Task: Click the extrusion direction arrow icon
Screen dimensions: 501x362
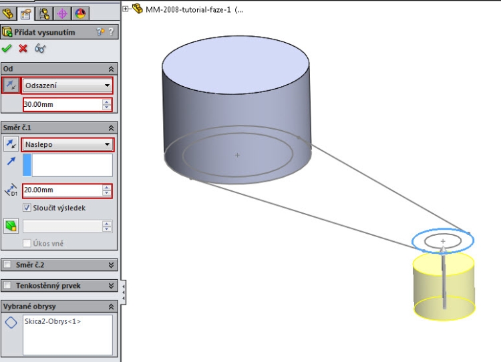Action: coord(11,161)
